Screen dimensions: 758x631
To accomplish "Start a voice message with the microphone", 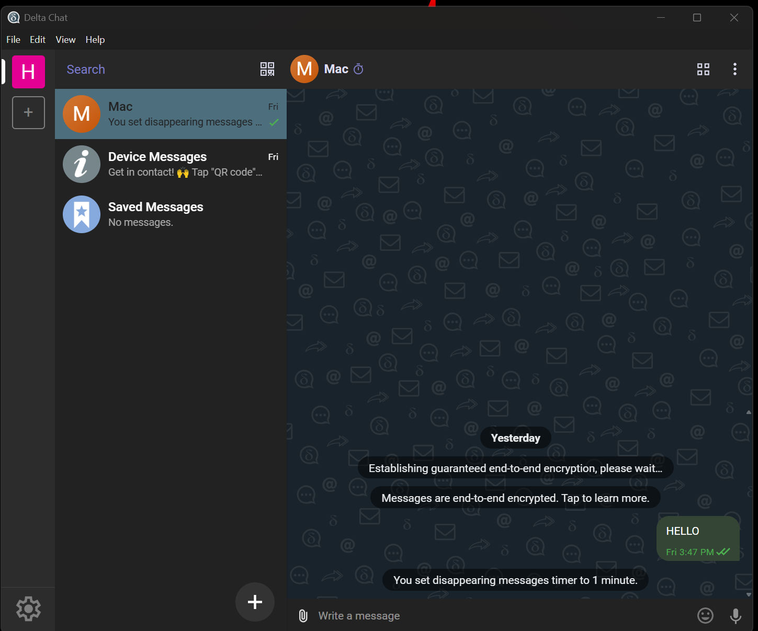I will point(736,616).
